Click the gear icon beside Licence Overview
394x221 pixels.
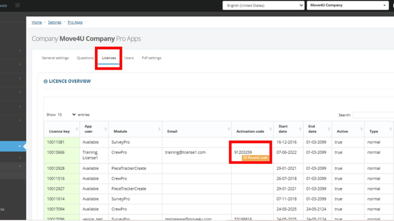(x=46, y=81)
